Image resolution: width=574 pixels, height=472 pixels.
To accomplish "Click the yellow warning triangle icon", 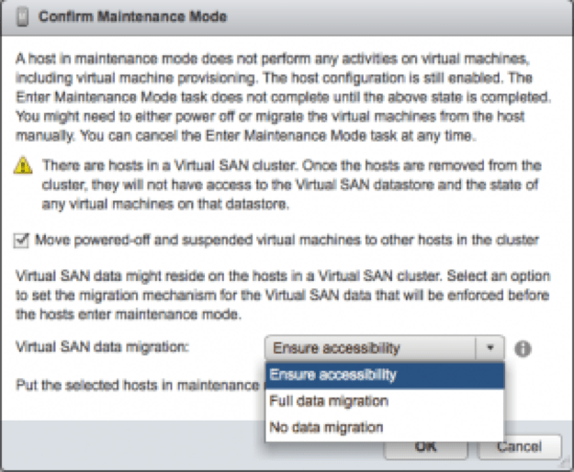I will 24,167.
